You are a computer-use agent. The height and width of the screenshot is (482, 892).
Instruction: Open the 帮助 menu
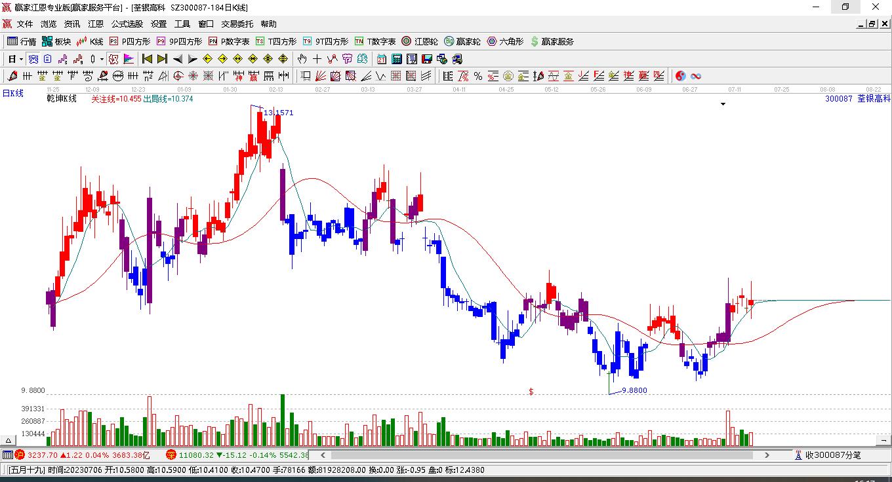(269, 24)
